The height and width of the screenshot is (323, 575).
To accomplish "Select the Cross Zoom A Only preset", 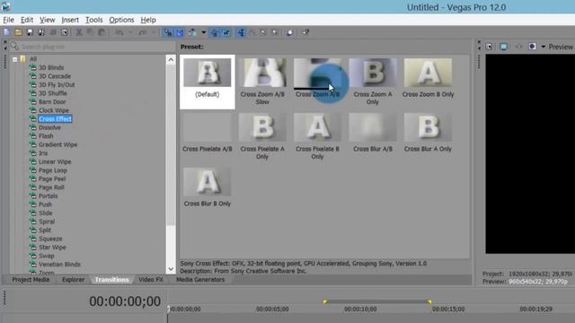I will (x=373, y=82).
